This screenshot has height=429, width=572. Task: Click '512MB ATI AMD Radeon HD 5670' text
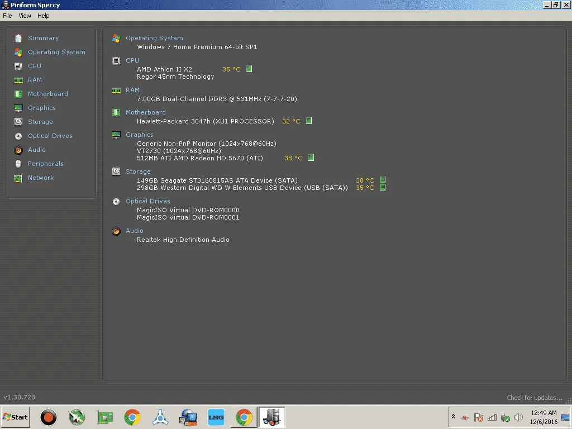coord(190,158)
